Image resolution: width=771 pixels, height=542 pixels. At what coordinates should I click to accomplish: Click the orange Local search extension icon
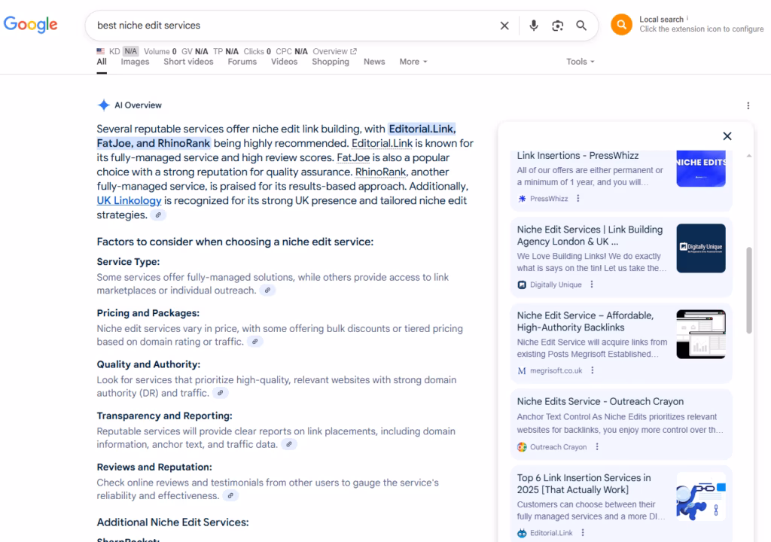point(621,25)
